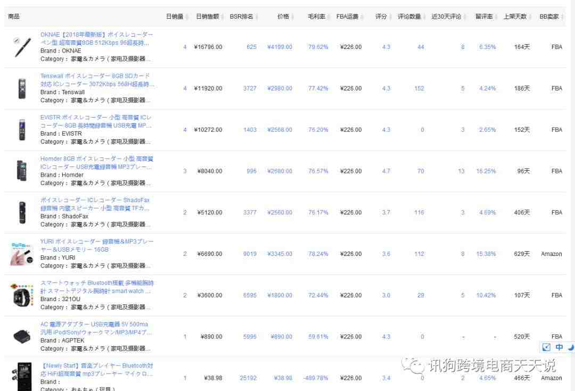Image resolution: width=575 pixels, height=391 pixels.
Task: Click daily sales ¥16796.00 in the OKNAE row
Action: [x=208, y=47]
